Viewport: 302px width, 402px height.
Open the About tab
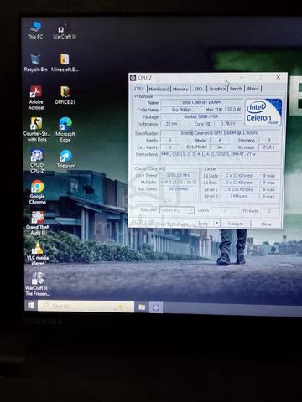[x=253, y=89]
